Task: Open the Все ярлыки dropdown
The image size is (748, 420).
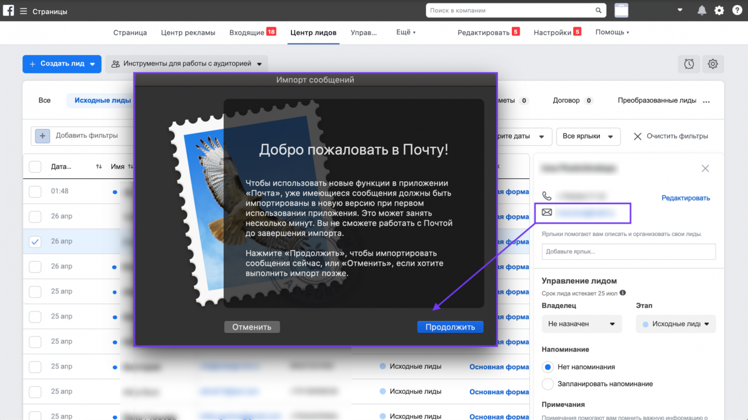Action: [588, 136]
